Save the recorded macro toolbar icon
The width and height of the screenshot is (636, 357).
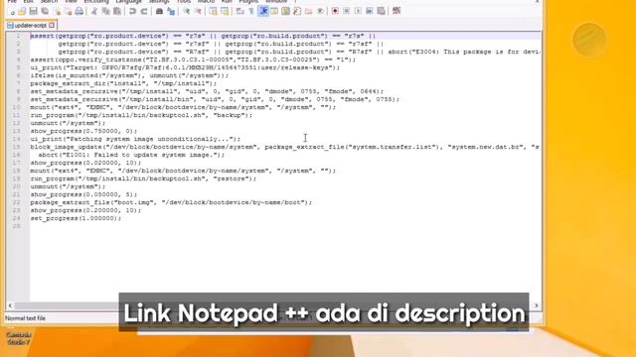coord(381,11)
